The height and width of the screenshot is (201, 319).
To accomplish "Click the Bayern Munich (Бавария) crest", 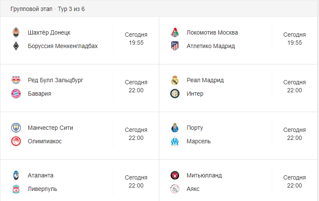I will coord(16,94).
